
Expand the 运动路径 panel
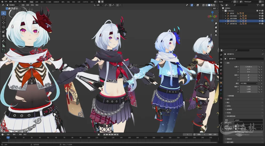click(228, 109)
